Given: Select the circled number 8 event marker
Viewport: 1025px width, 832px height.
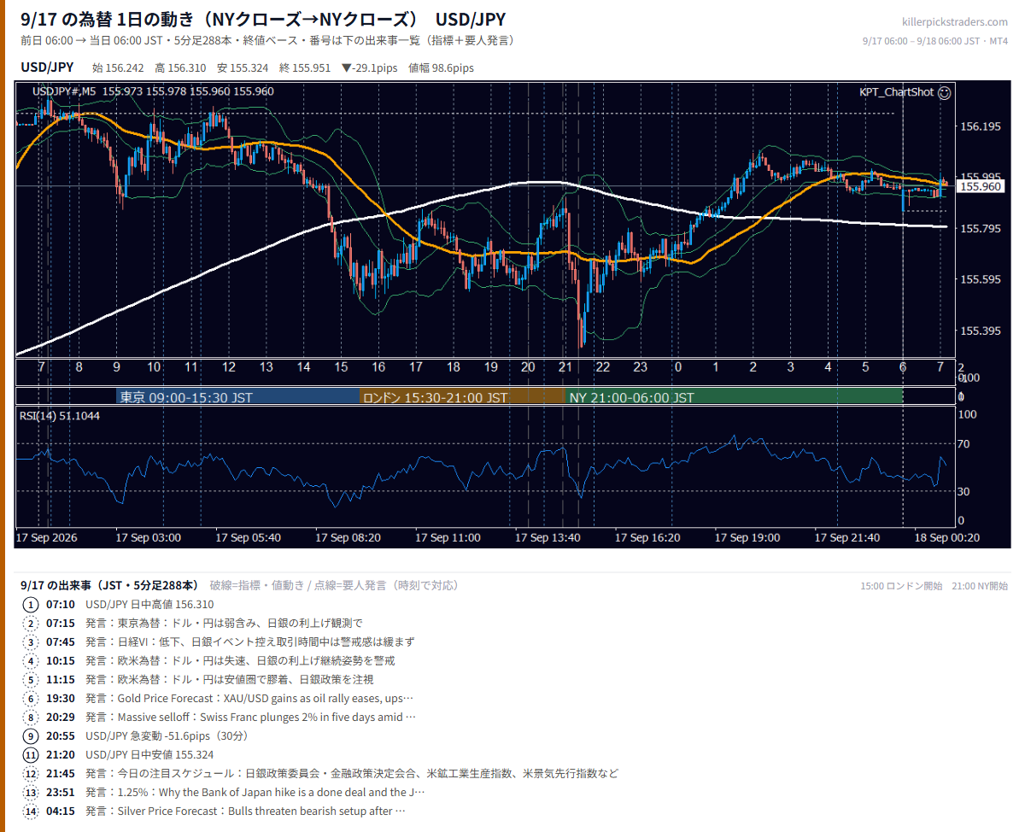Looking at the screenshot, I should 32,717.
